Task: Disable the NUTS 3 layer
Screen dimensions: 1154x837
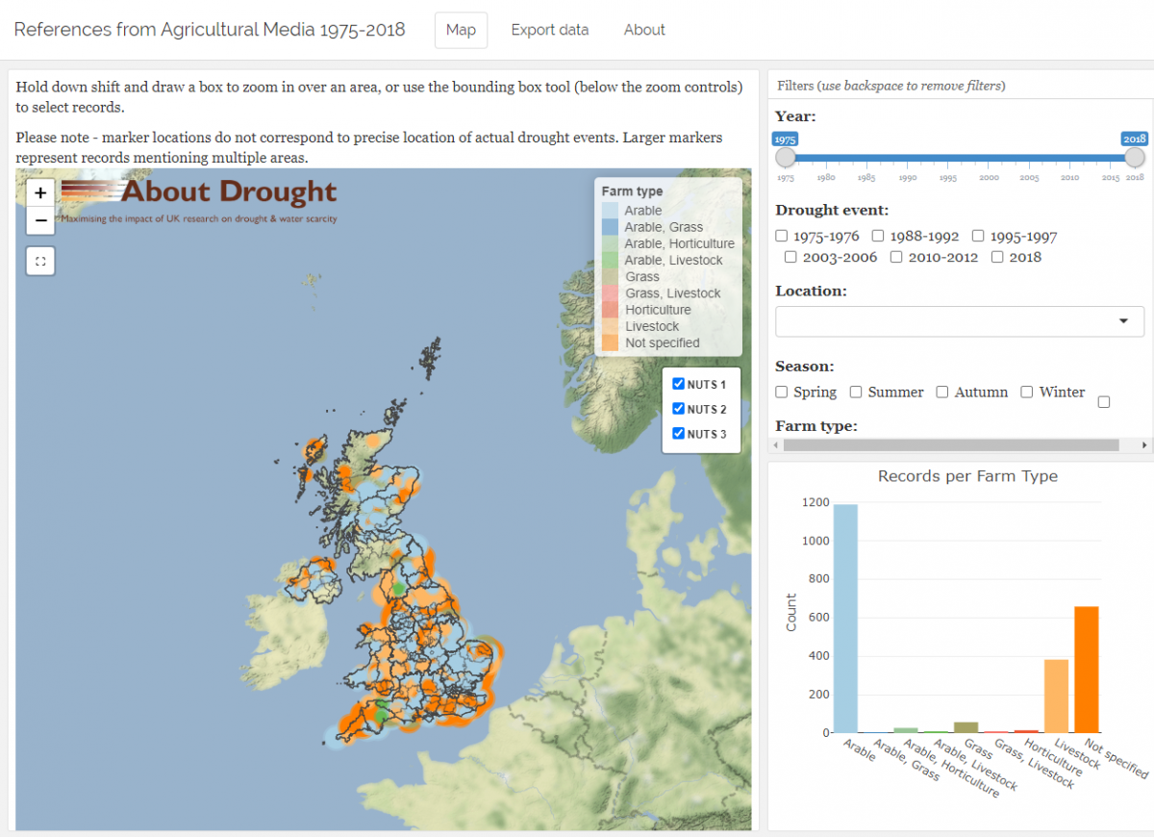Action: [x=678, y=434]
